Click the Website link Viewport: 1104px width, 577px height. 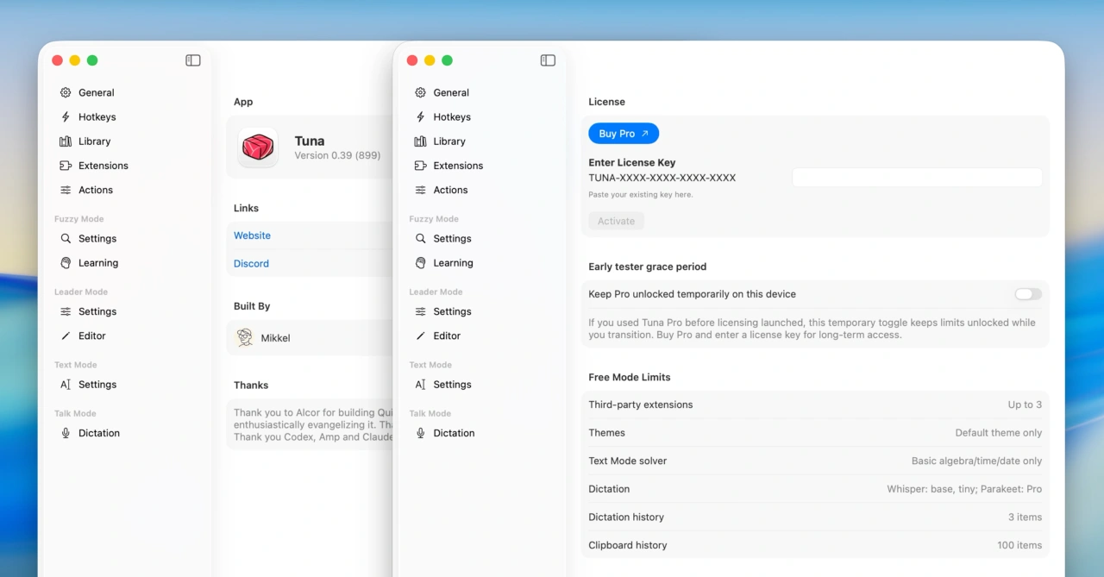click(252, 235)
